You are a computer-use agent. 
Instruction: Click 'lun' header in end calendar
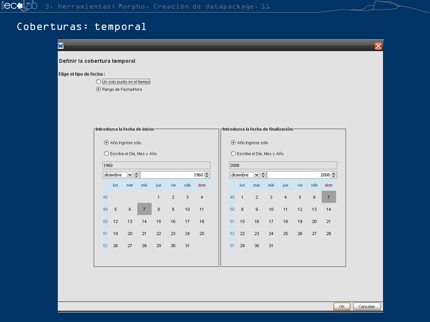pyautogui.click(x=242, y=185)
